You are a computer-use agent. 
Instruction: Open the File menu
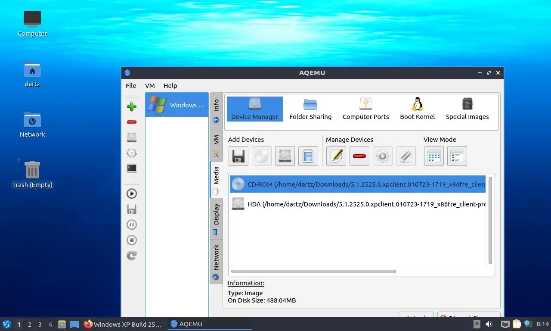pos(131,86)
